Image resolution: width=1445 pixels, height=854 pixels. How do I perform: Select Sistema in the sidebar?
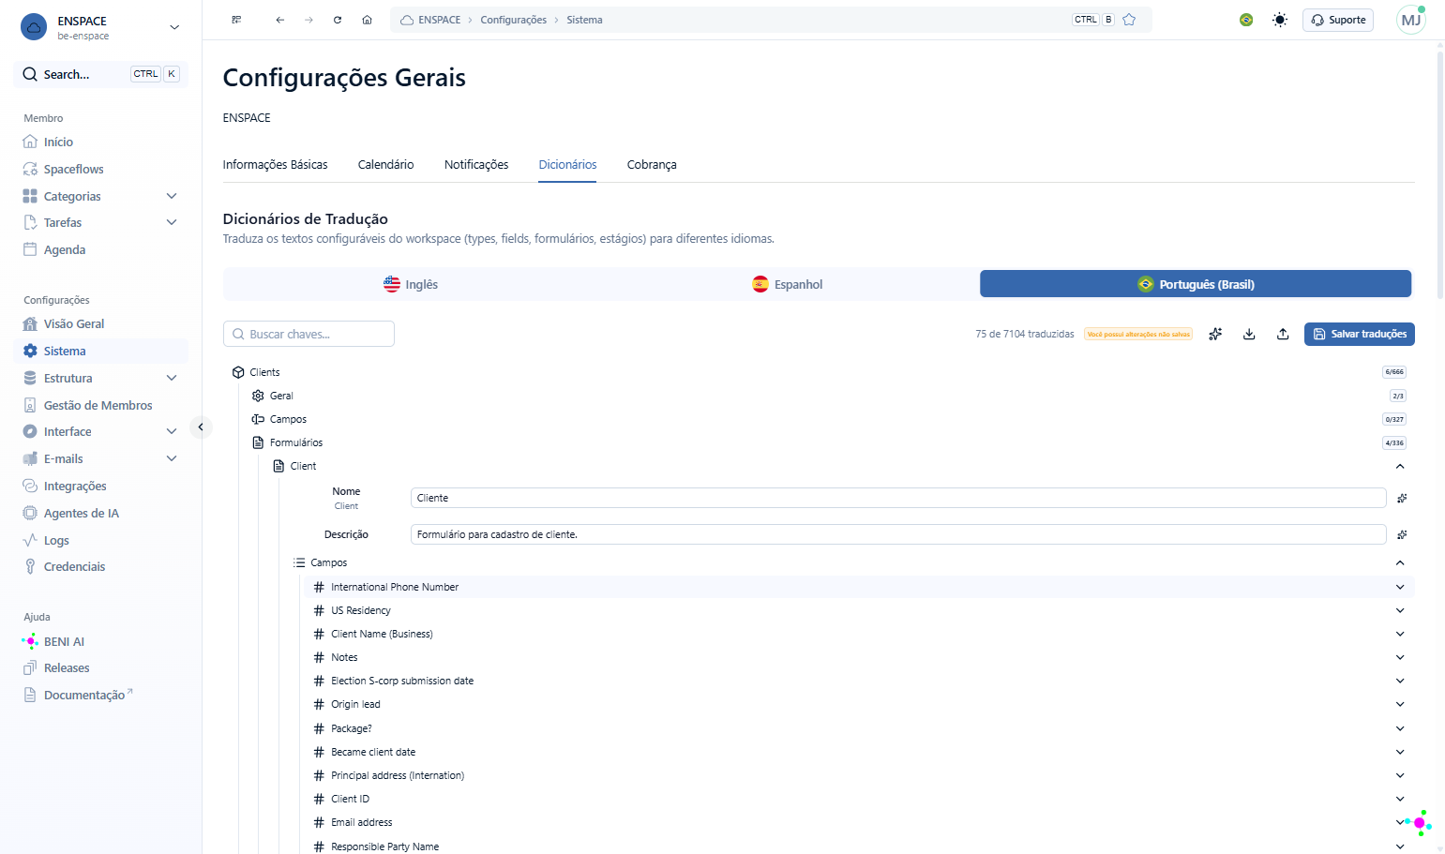click(100, 351)
